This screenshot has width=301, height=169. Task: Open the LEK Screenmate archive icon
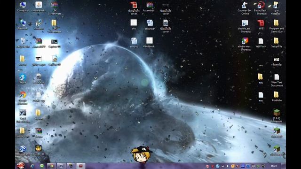point(55,8)
